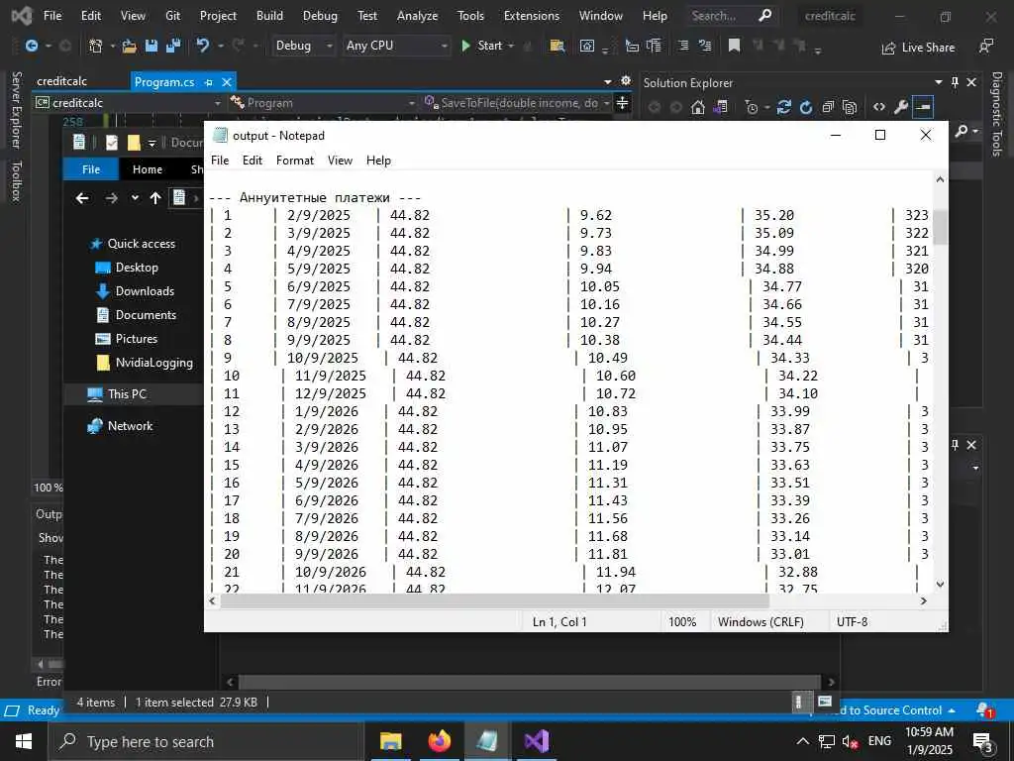Image resolution: width=1014 pixels, height=761 pixels.
Task: Click the editor split window icon
Action: (x=622, y=103)
